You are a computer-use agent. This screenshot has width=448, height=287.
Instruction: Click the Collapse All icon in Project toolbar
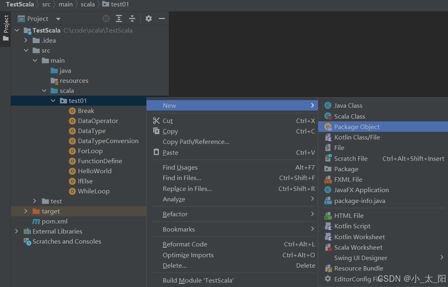coord(132,18)
